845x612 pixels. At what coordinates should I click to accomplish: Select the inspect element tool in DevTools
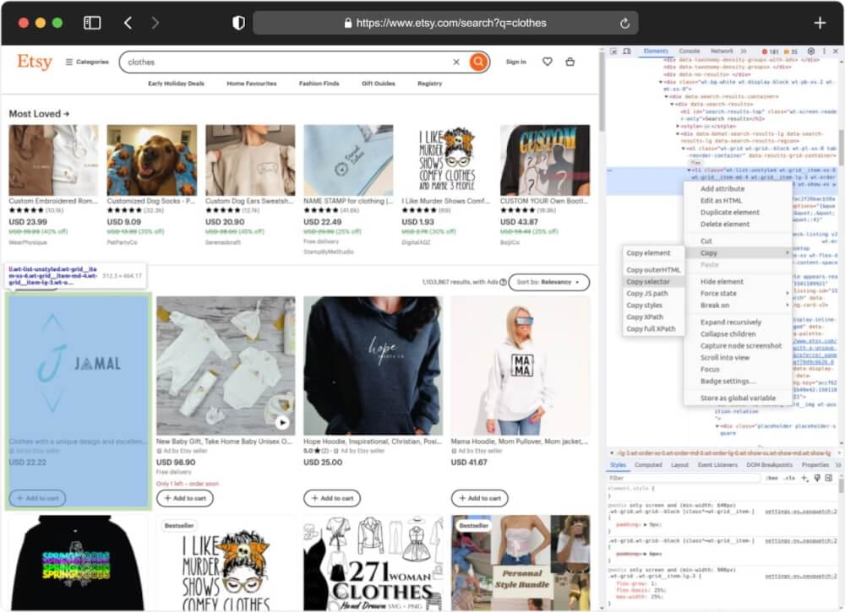[614, 51]
